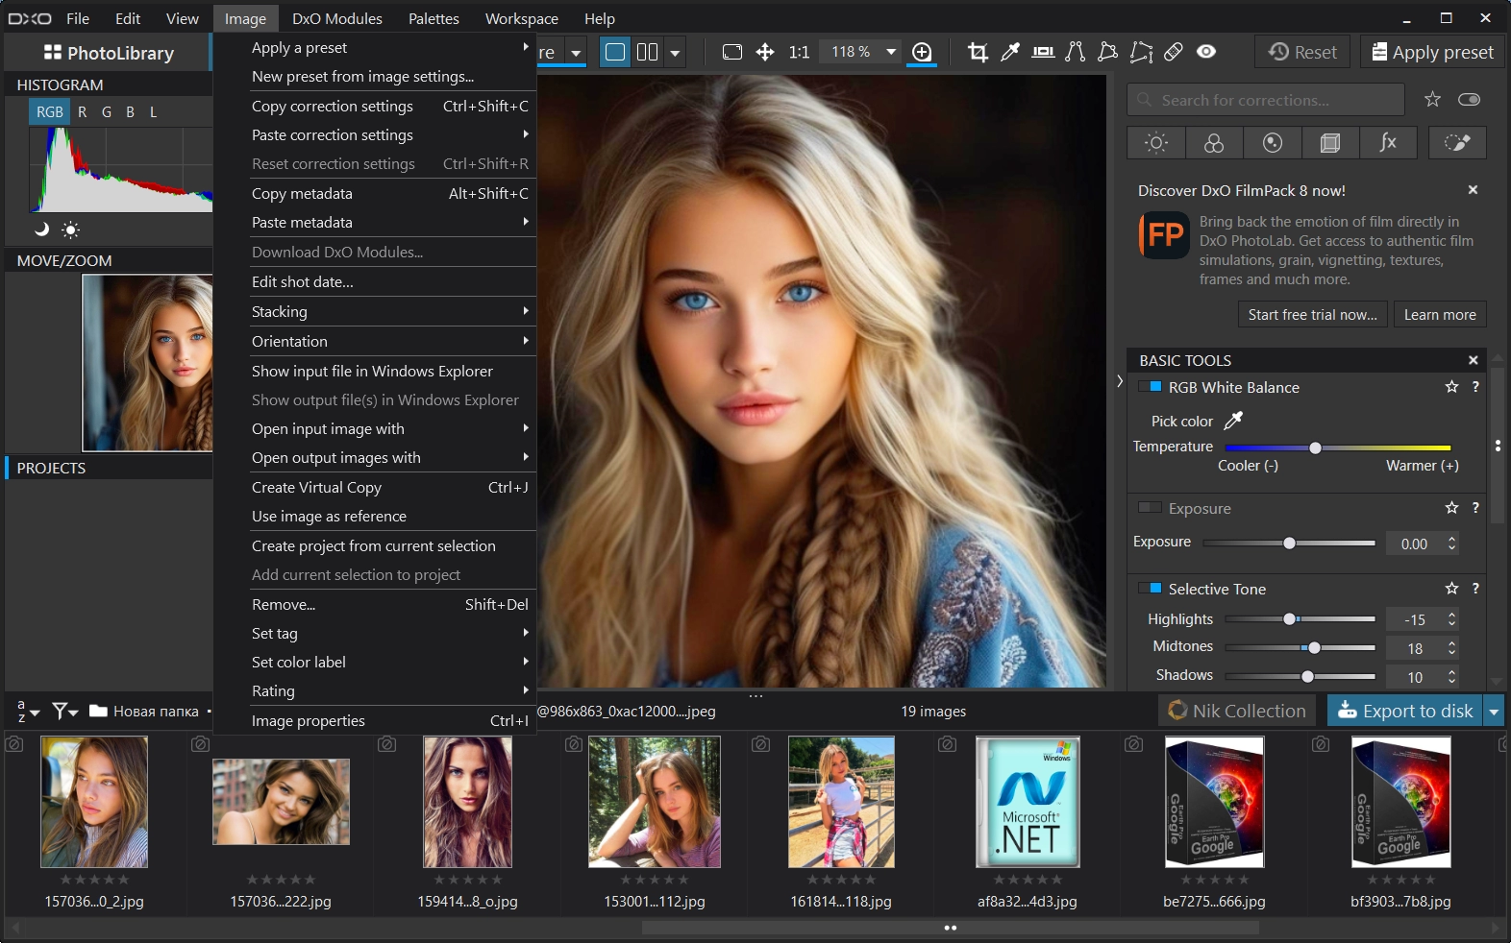Image resolution: width=1511 pixels, height=943 pixels.
Task: Open the Light corrections tab icon
Action: coord(1156,143)
